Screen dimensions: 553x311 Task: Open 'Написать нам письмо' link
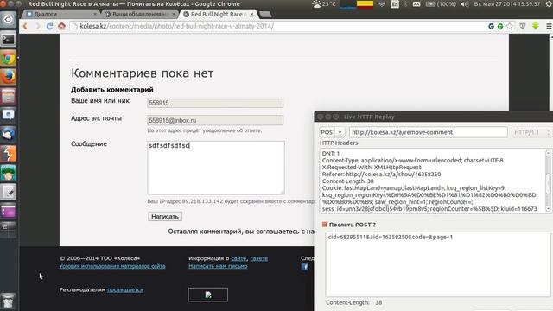(x=218, y=266)
